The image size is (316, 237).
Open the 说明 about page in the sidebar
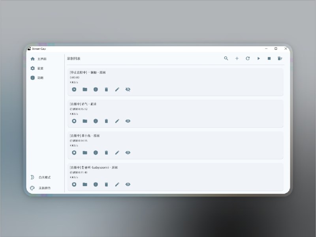point(40,78)
